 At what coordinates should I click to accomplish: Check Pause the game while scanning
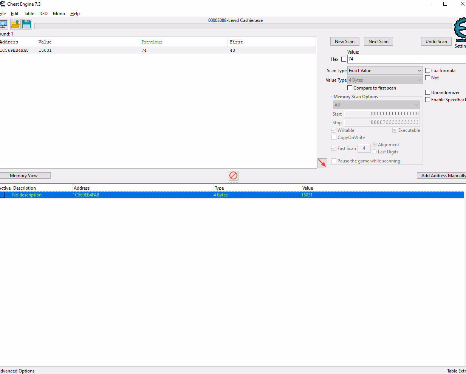[x=334, y=161]
